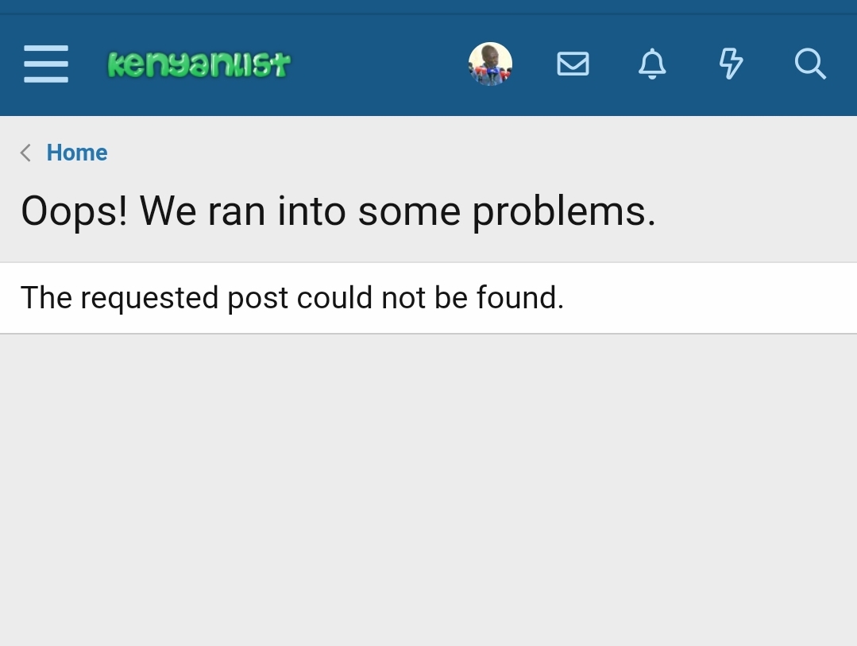
Task: Open conversations via the envelope icon
Action: pyautogui.click(x=573, y=64)
